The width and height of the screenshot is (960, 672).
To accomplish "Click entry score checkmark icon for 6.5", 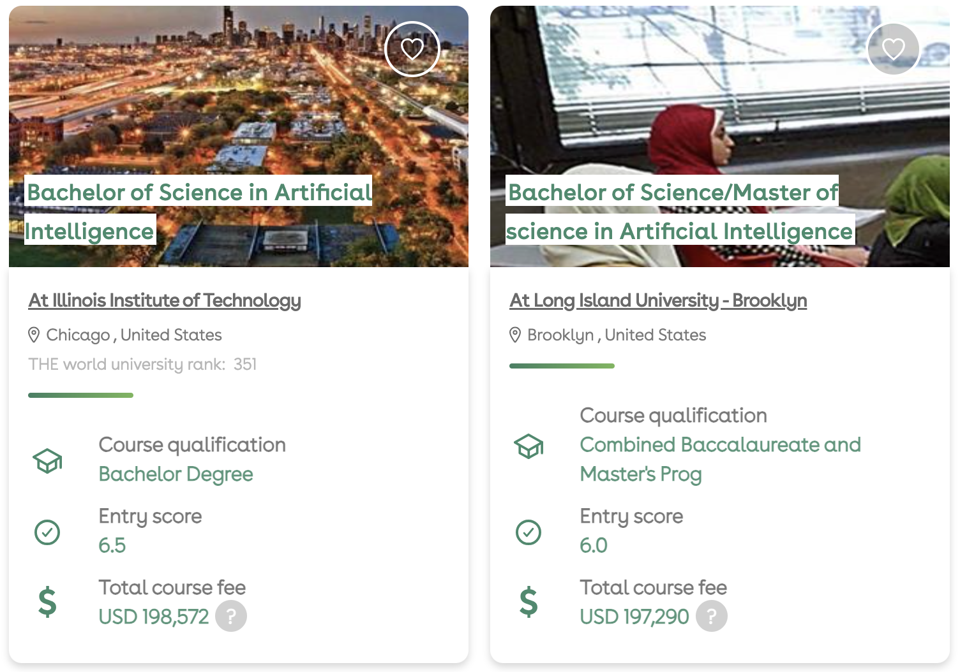I will pos(47,532).
